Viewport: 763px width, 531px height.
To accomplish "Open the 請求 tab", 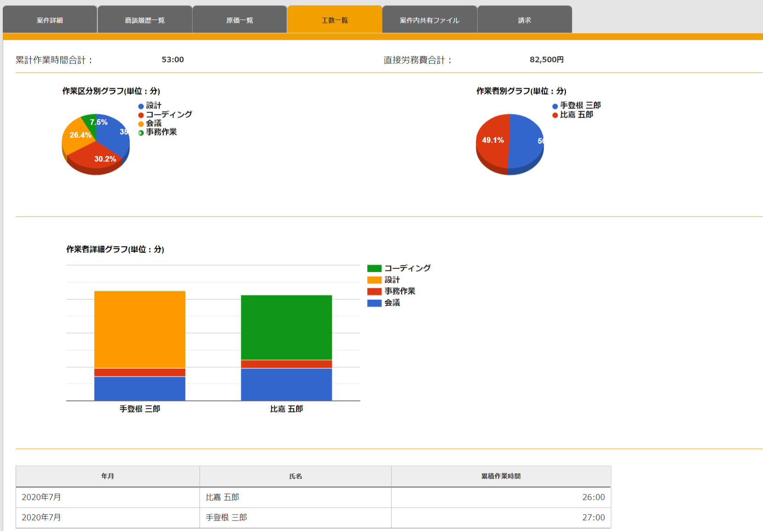I will point(524,20).
